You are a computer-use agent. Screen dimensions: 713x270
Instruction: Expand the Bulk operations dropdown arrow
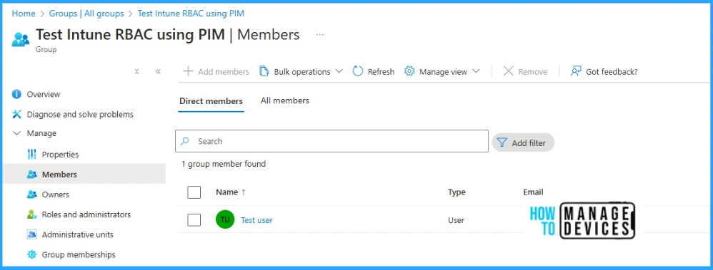[x=339, y=71]
